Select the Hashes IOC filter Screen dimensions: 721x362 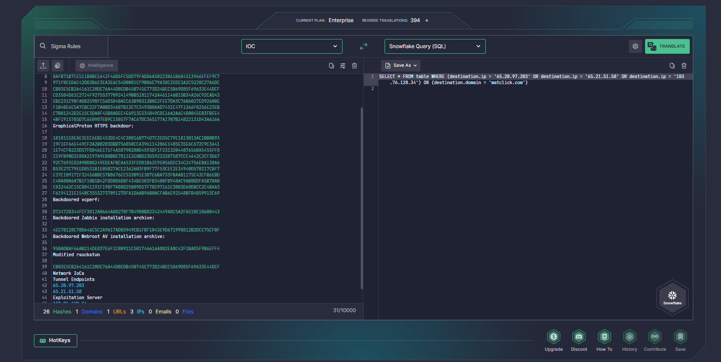[x=62, y=312]
